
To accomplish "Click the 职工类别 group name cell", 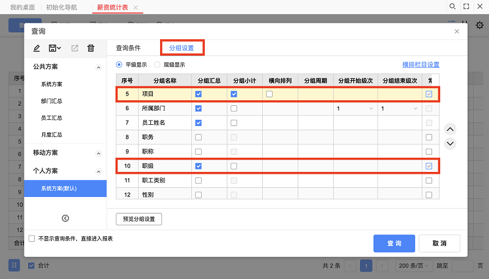I will coord(165,180).
